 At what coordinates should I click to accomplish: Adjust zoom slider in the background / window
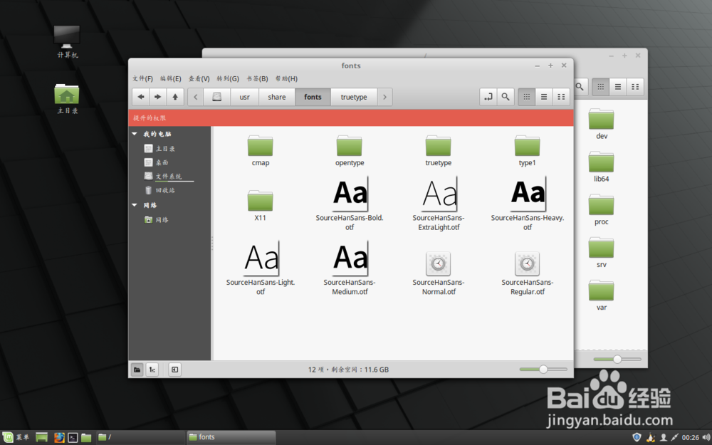pyautogui.click(x=617, y=359)
